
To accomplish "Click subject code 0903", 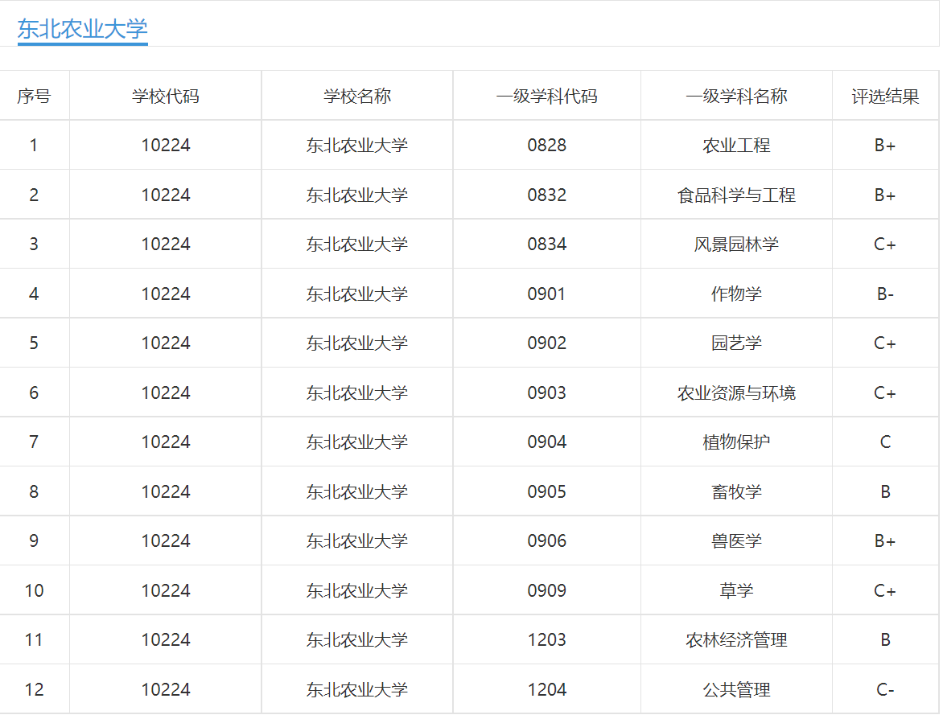I will point(546,392).
